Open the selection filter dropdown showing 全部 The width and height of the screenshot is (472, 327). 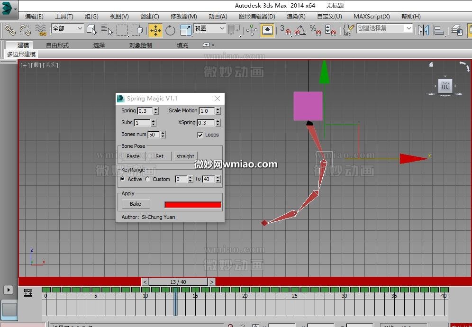(66, 28)
